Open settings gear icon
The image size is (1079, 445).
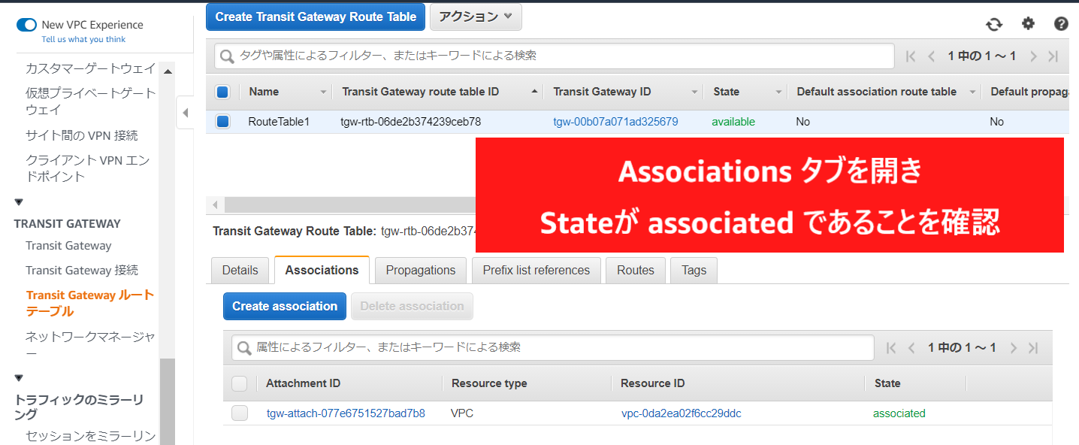1028,24
